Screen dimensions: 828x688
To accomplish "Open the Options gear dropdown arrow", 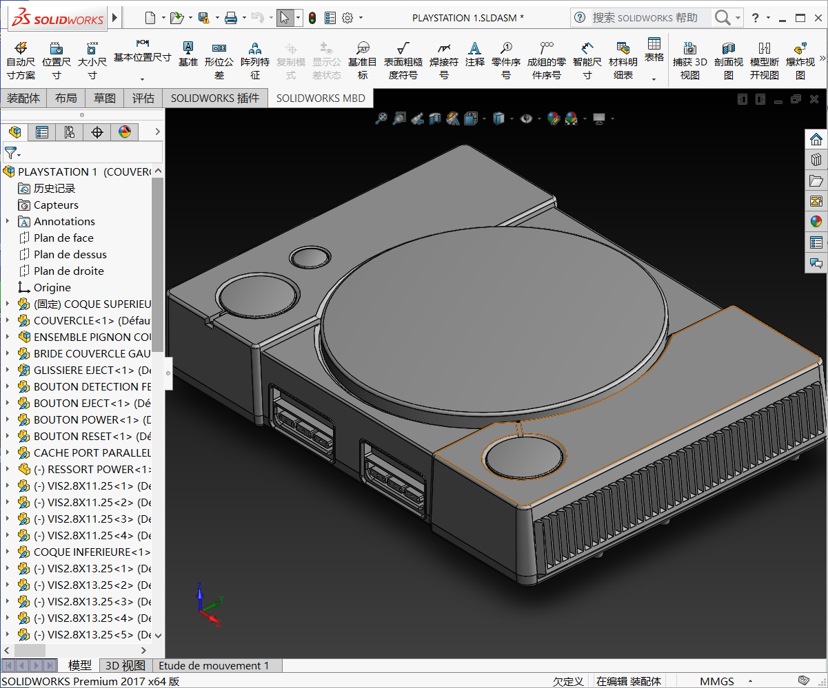I will click(x=360, y=18).
